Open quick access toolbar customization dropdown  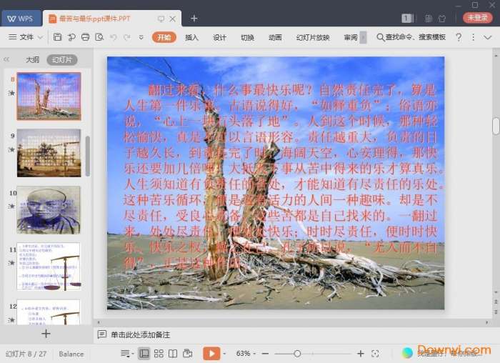click(141, 37)
